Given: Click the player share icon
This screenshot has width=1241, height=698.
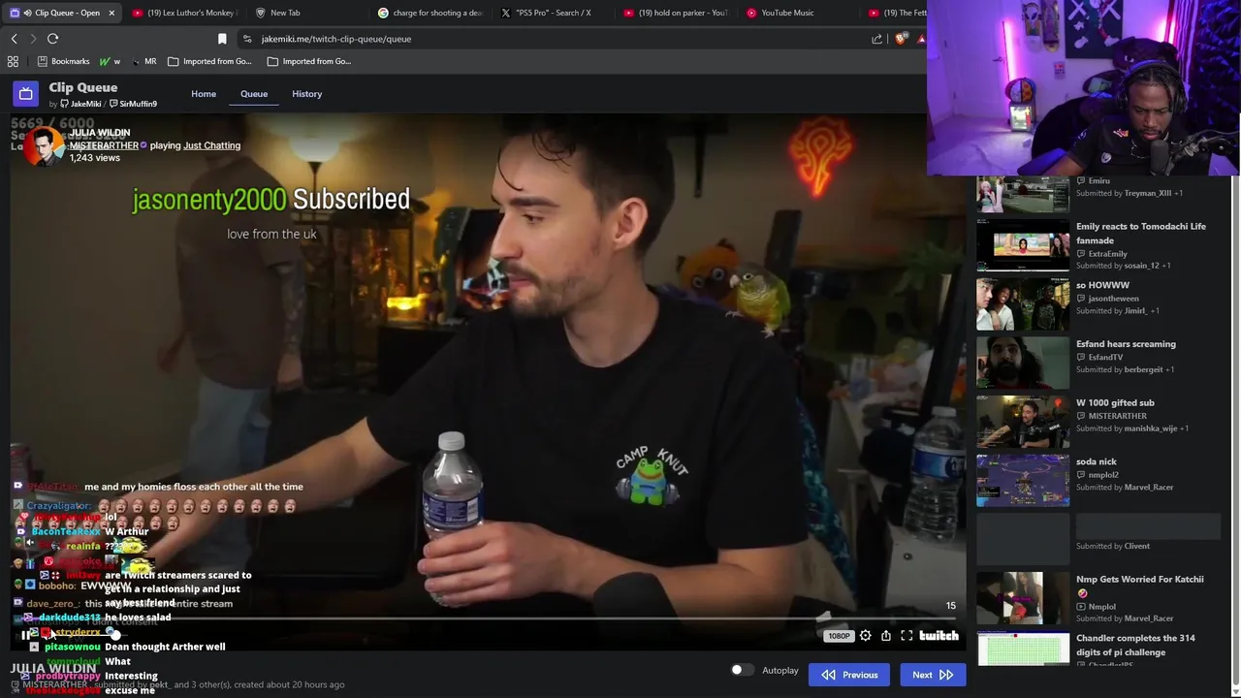Looking at the screenshot, I should 885,636.
